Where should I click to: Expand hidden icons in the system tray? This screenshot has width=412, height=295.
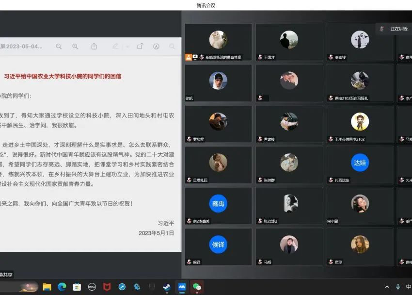tap(386, 287)
